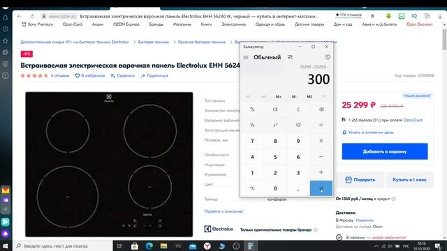
Task: Click calculator digit 7
Action: [x=252, y=141]
